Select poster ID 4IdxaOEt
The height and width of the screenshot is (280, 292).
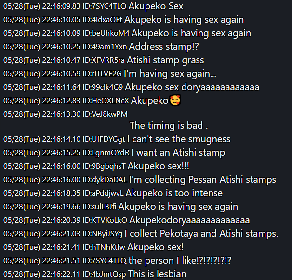103,20
